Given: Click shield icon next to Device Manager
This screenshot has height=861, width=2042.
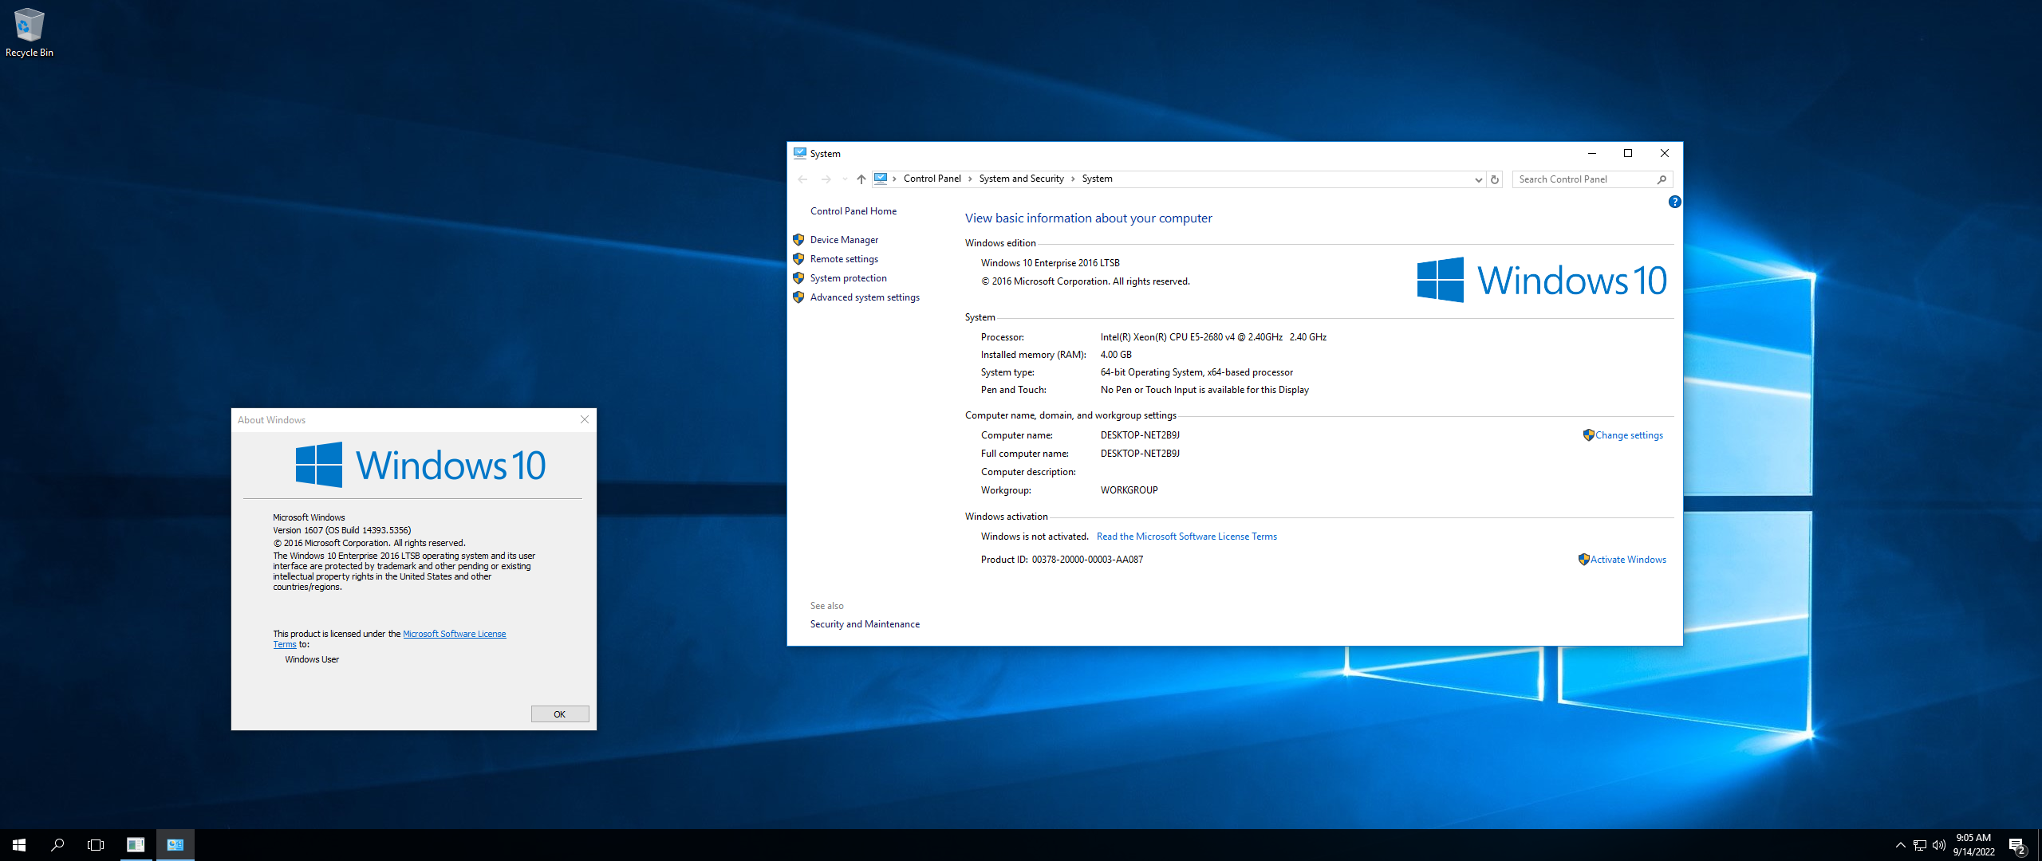Looking at the screenshot, I should [798, 239].
